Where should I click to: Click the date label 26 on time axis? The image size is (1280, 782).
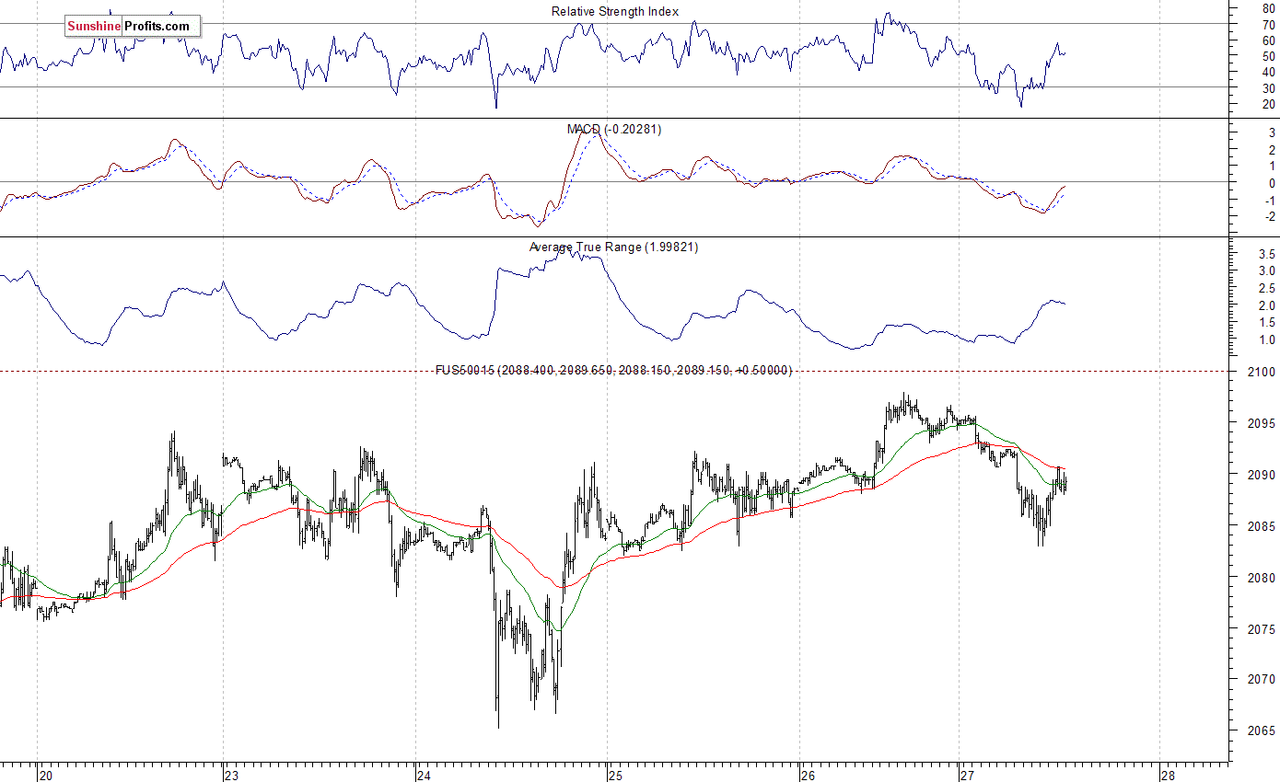click(x=808, y=775)
